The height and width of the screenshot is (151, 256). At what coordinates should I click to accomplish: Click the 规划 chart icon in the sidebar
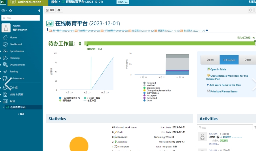[x=5, y=101]
